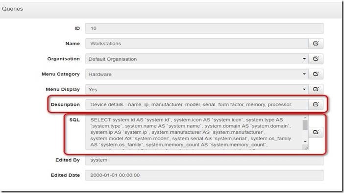
Task: Click the SQL text area resize handle
Action: coord(306,147)
